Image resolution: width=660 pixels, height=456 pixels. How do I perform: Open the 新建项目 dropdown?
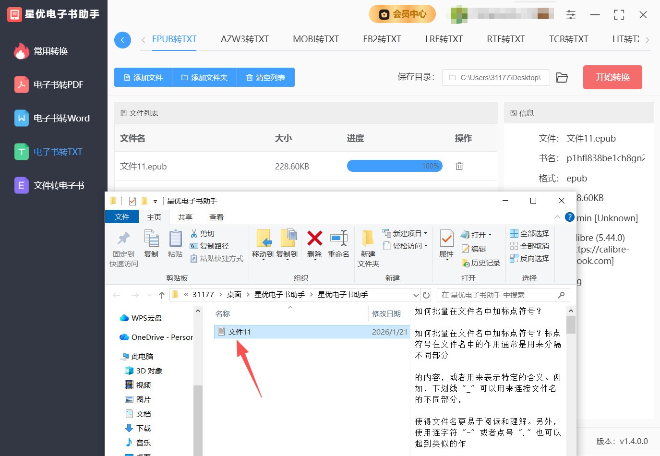[x=405, y=234]
